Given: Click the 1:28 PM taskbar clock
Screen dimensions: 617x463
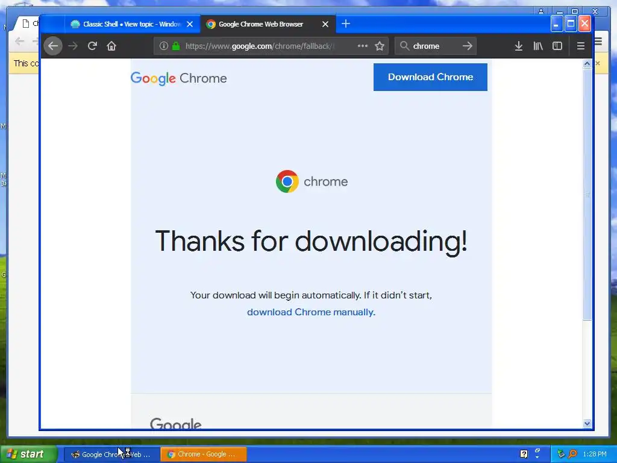Looking at the screenshot, I should [x=595, y=455].
